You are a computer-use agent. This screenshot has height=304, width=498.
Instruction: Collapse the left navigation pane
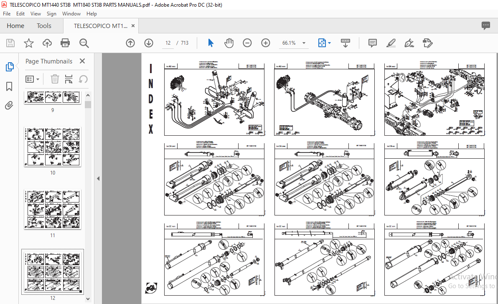tap(98, 179)
